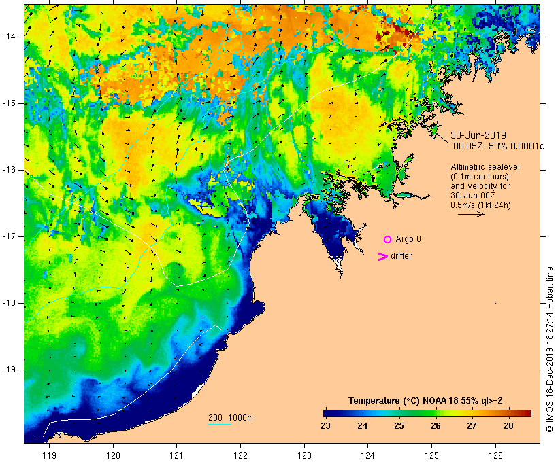Screen dimensions: 558x462
Task: Click longitude label '123'
Action: point(304,456)
